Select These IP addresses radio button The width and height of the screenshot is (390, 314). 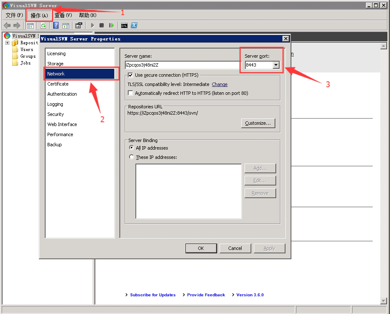click(x=131, y=157)
